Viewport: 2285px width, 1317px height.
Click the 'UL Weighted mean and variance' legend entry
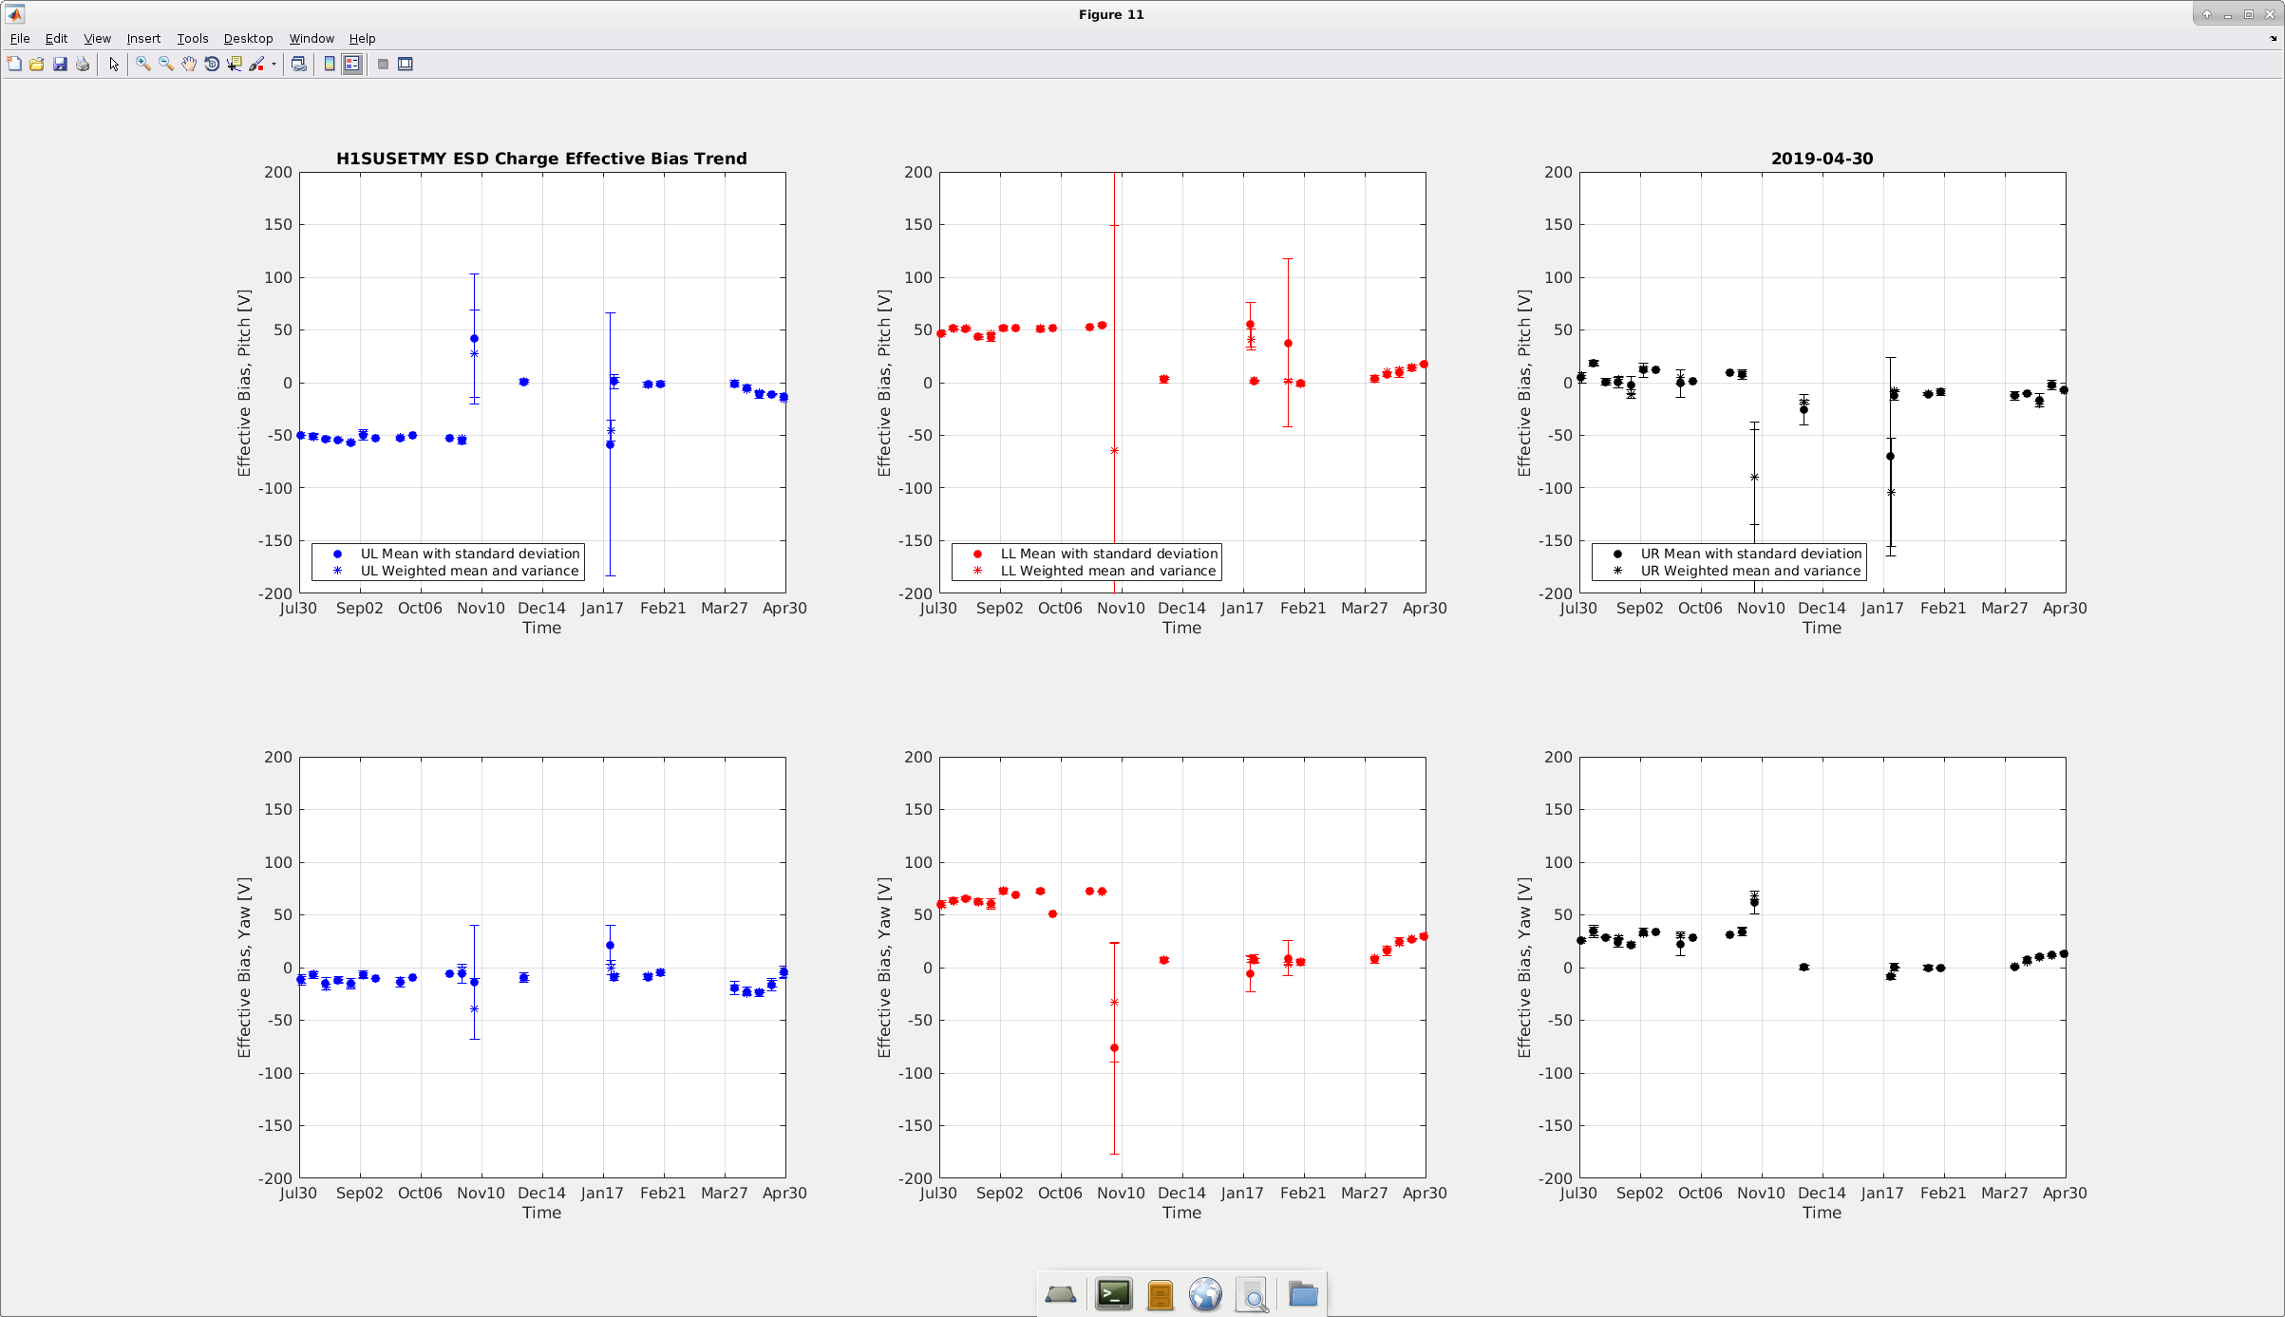(469, 571)
